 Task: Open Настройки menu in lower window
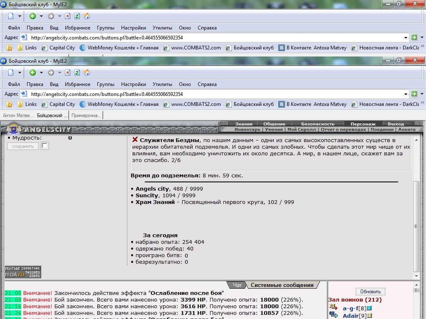click(x=134, y=84)
